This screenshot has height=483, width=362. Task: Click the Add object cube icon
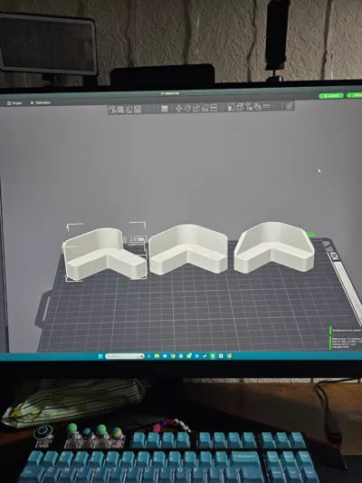point(112,110)
